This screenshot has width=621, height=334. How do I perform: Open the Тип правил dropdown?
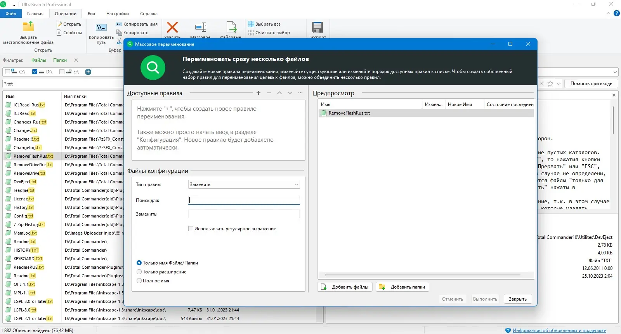(x=244, y=184)
